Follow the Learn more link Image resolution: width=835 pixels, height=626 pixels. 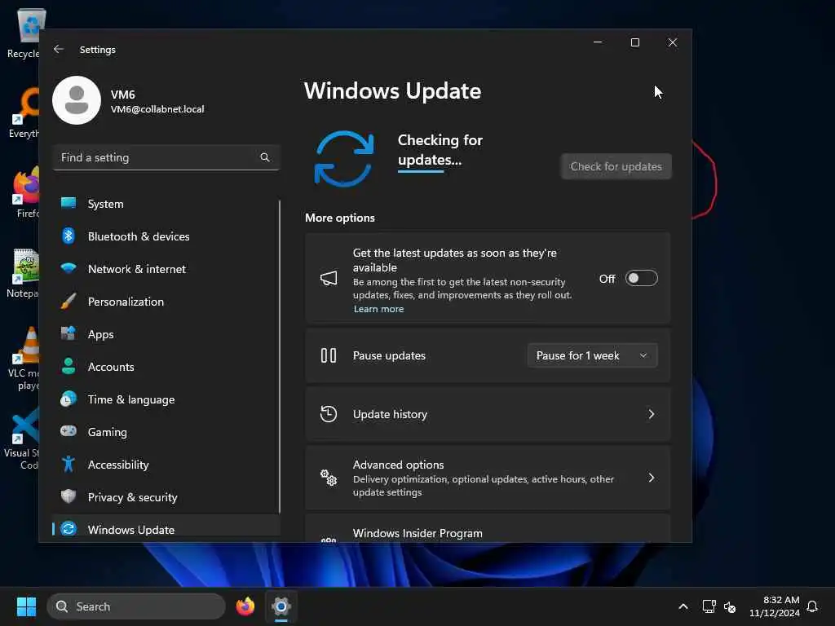(378, 309)
